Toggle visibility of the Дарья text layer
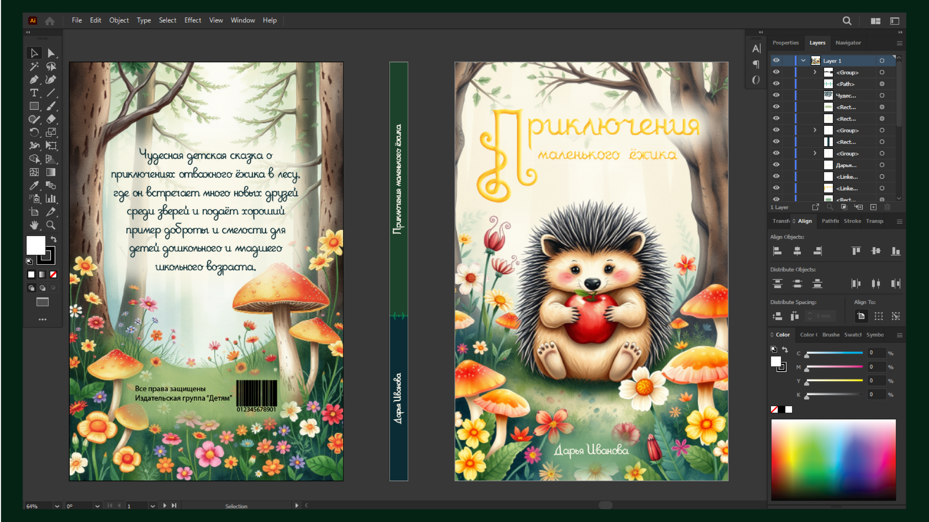Screen dimensions: 929x522 [x=777, y=165]
